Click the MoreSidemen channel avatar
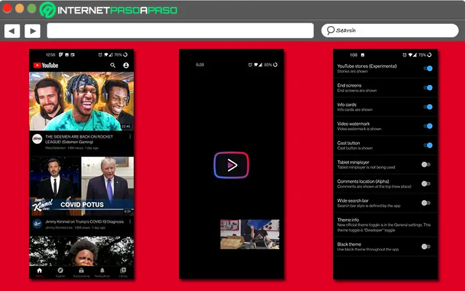 click(x=37, y=139)
